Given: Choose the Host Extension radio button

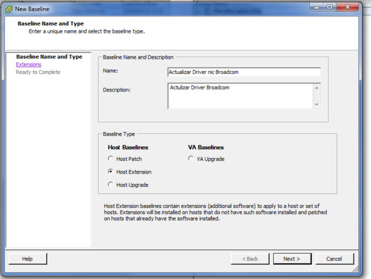Looking at the screenshot, I should point(111,172).
